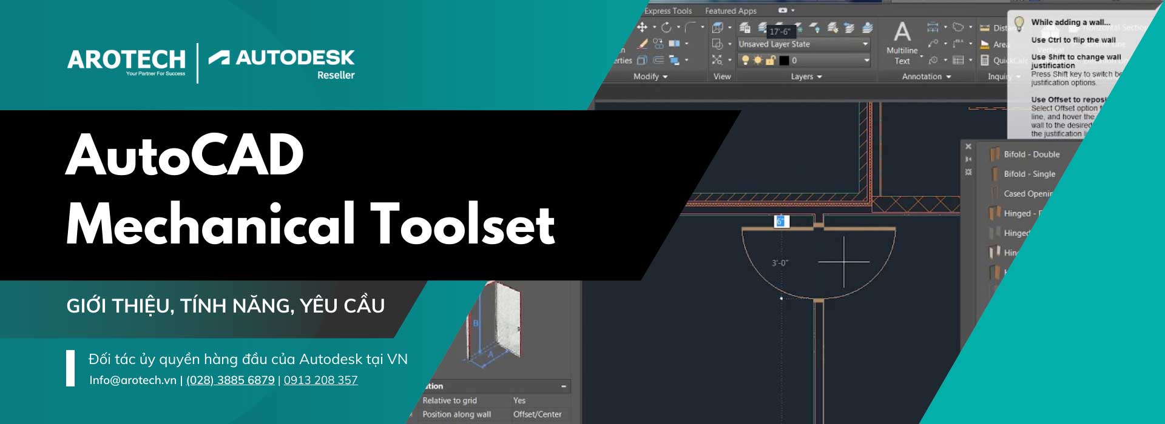The width and height of the screenshot is (1165, 424).
Task: Click the tool palette properties gear icon
Action: [968, 172]
